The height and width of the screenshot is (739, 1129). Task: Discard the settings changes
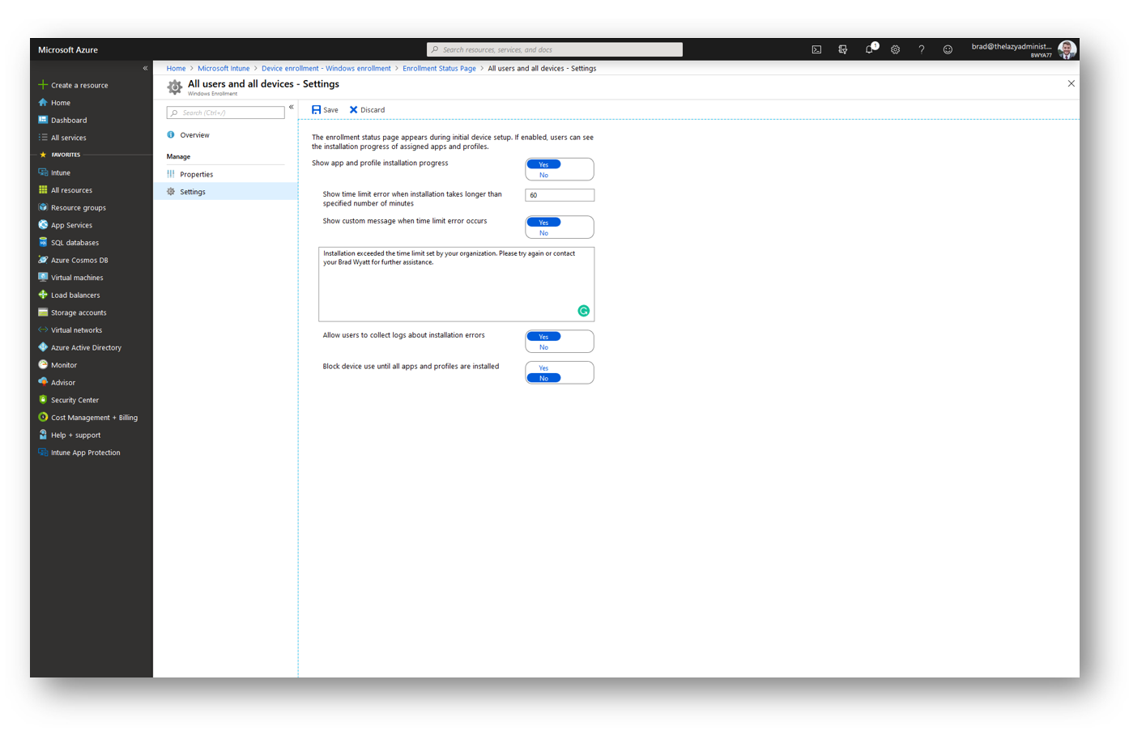pyautogui.click(x=367, y=110)
